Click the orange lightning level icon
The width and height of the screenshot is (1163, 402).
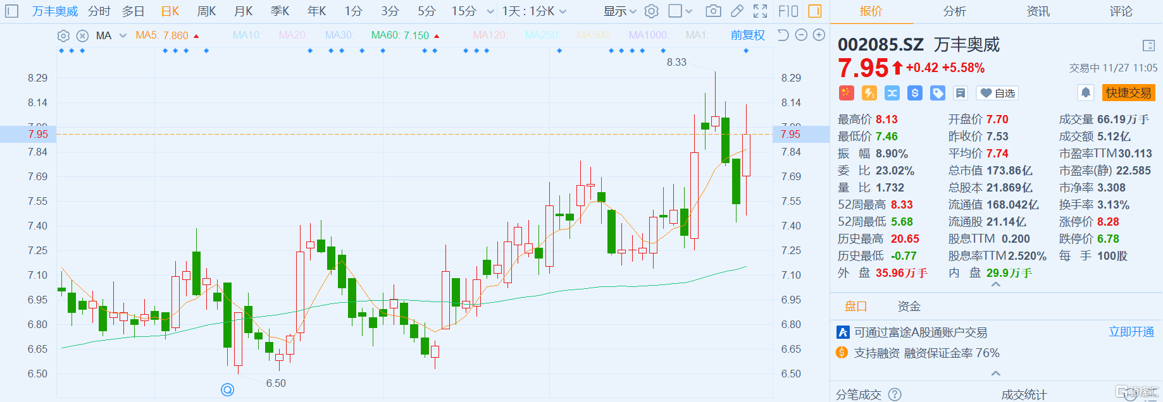(x=869, y=94)
